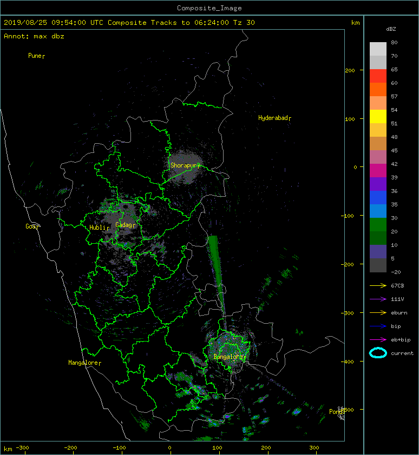Click the Composite_Image title text
This screenshot has width=419, height=455.
click(x=209, y=8)
